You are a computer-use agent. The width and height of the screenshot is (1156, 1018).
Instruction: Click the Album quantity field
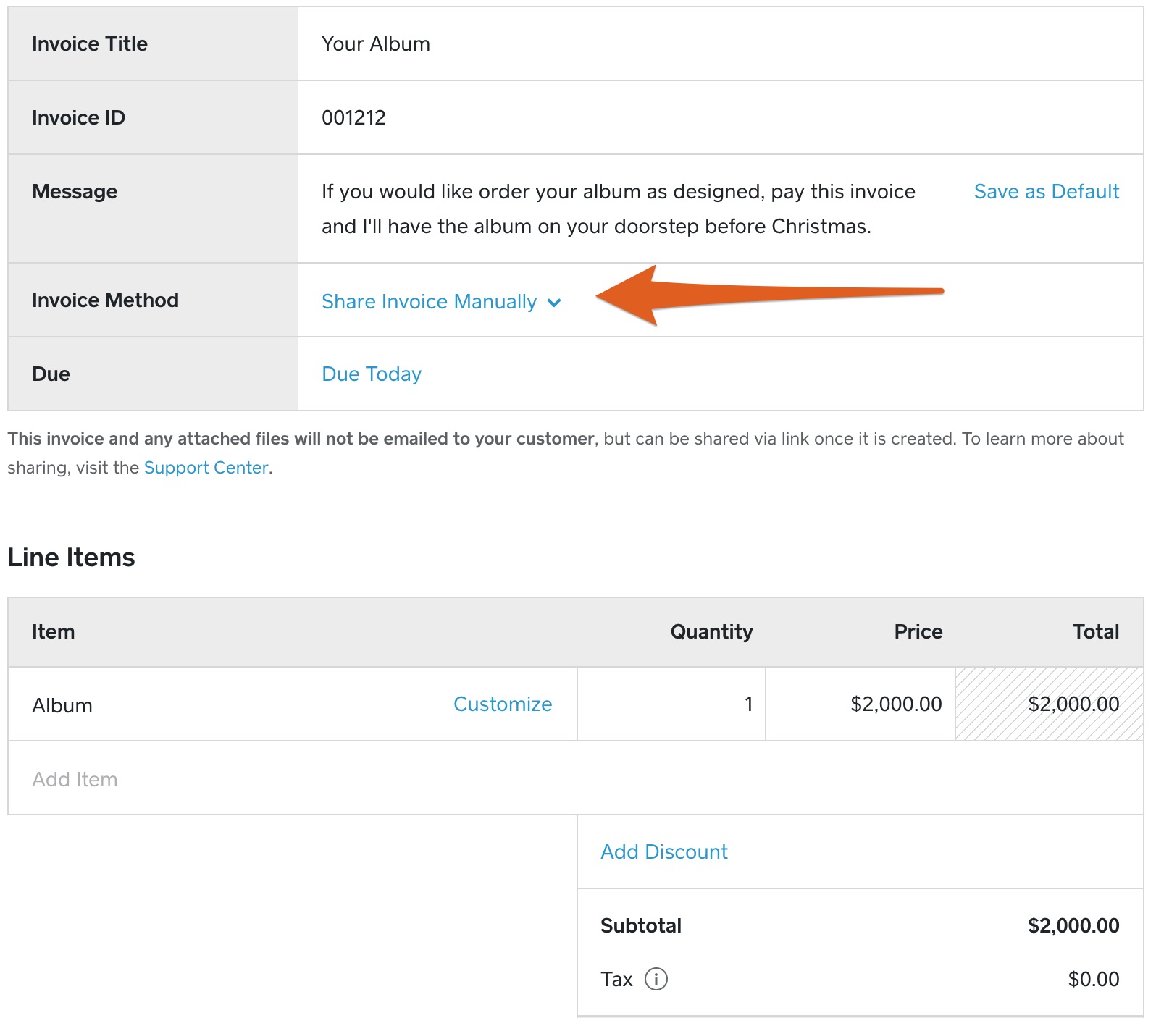671,704
